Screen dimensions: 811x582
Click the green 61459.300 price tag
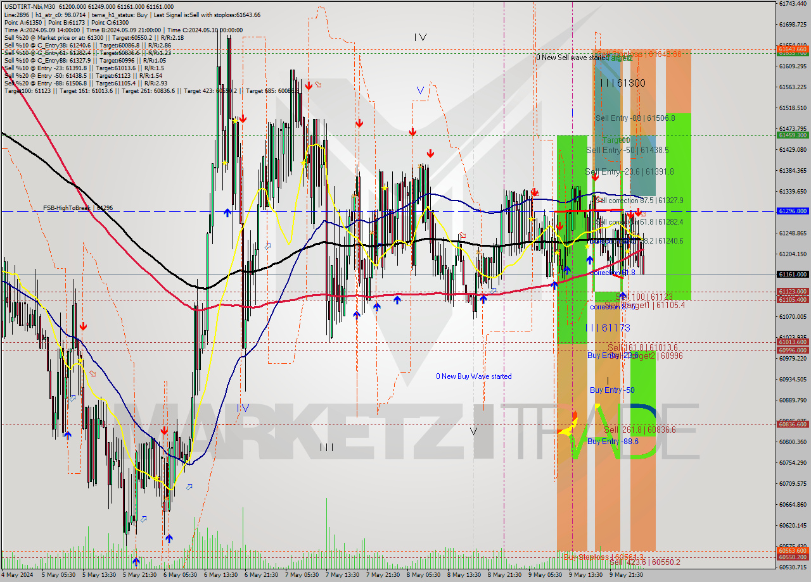792,135
